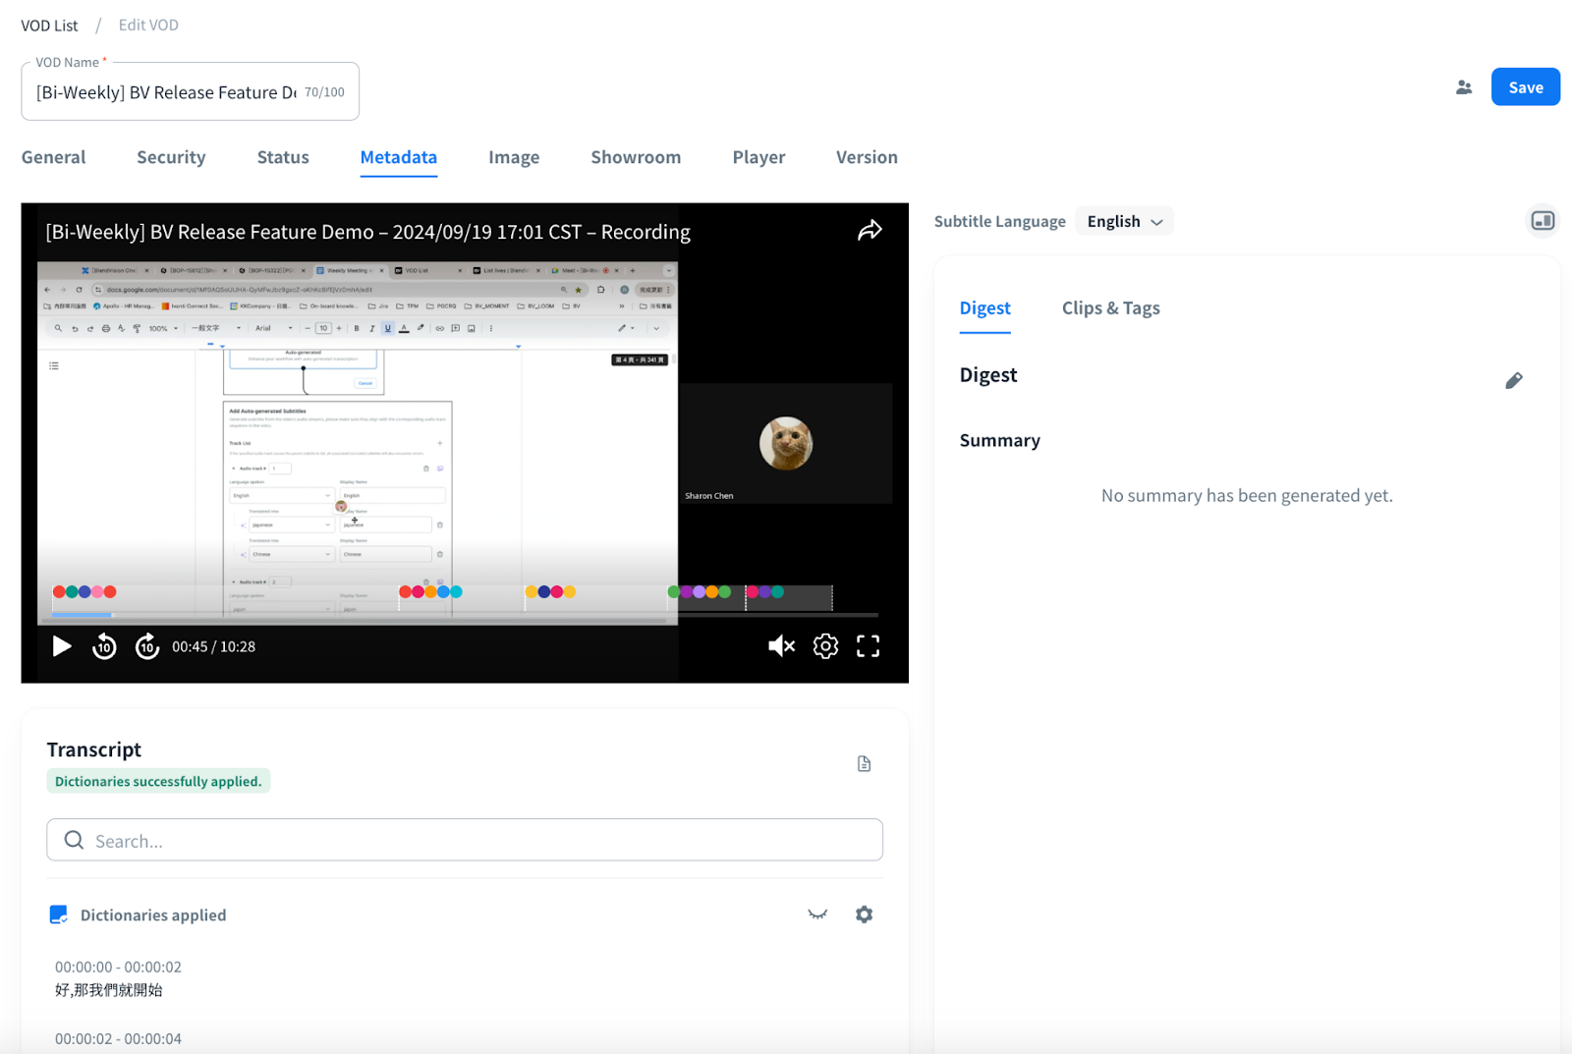This screenshot has width=1572, height=1054.
Task: Open dictionary settings gear icon
Action: pyautogui.click(x=864, y=915)
